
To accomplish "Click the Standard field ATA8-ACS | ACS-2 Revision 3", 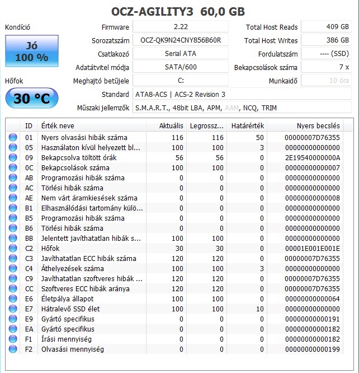I will (242, 94).
